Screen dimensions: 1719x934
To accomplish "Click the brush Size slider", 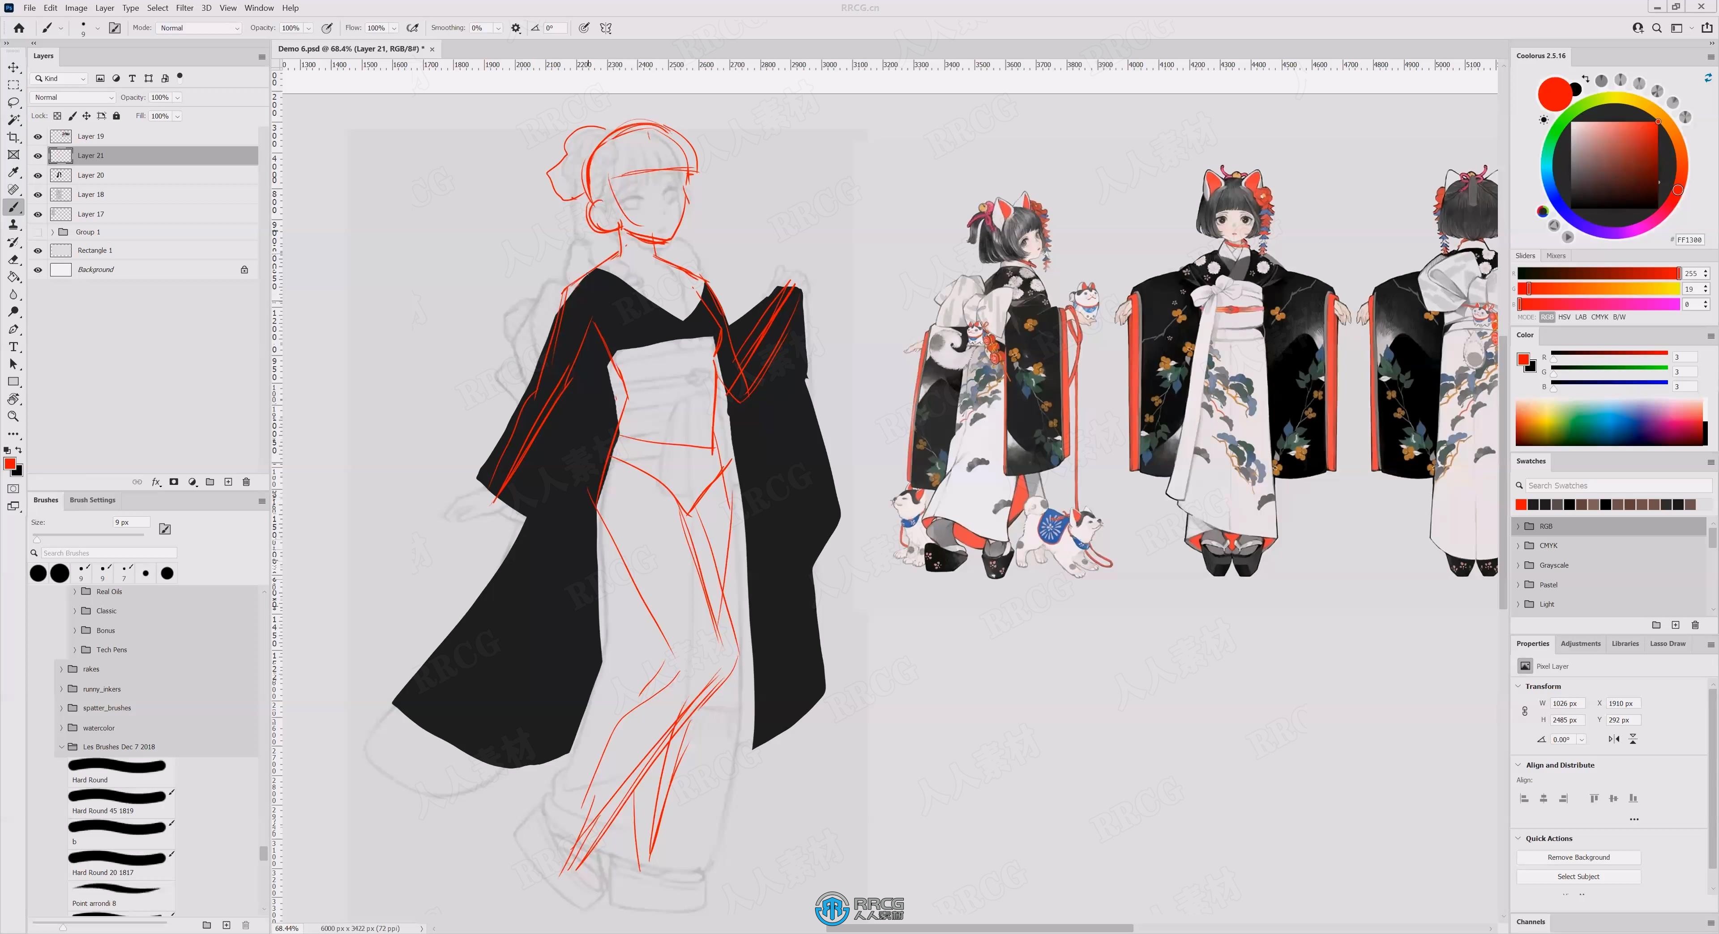I will pyautogui.click(x=88, y=536).
